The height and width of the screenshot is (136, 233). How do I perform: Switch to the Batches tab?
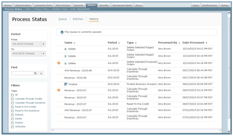click(x=78, y=19)
